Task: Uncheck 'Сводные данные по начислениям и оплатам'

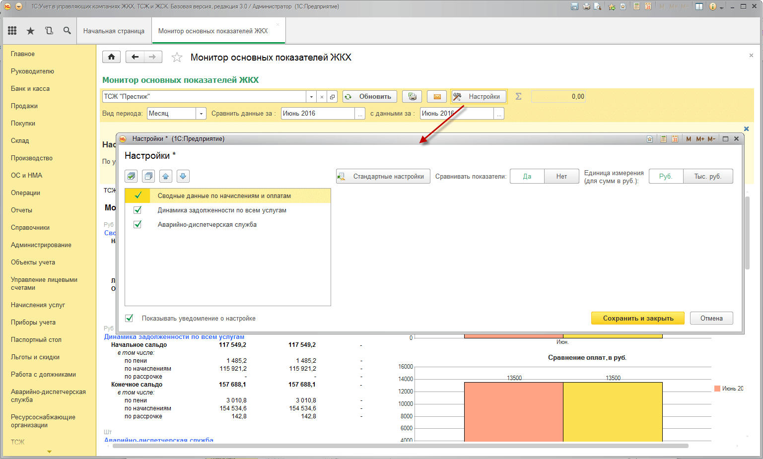Action: pyautogui.click(x=138, y=196)
